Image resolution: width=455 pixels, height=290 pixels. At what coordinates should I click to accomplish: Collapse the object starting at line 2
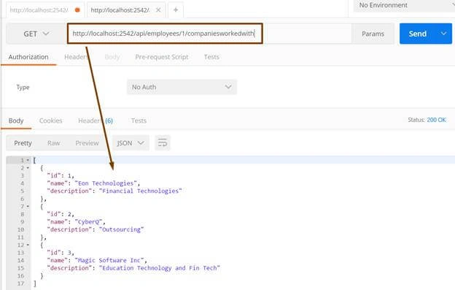[28, 168]
